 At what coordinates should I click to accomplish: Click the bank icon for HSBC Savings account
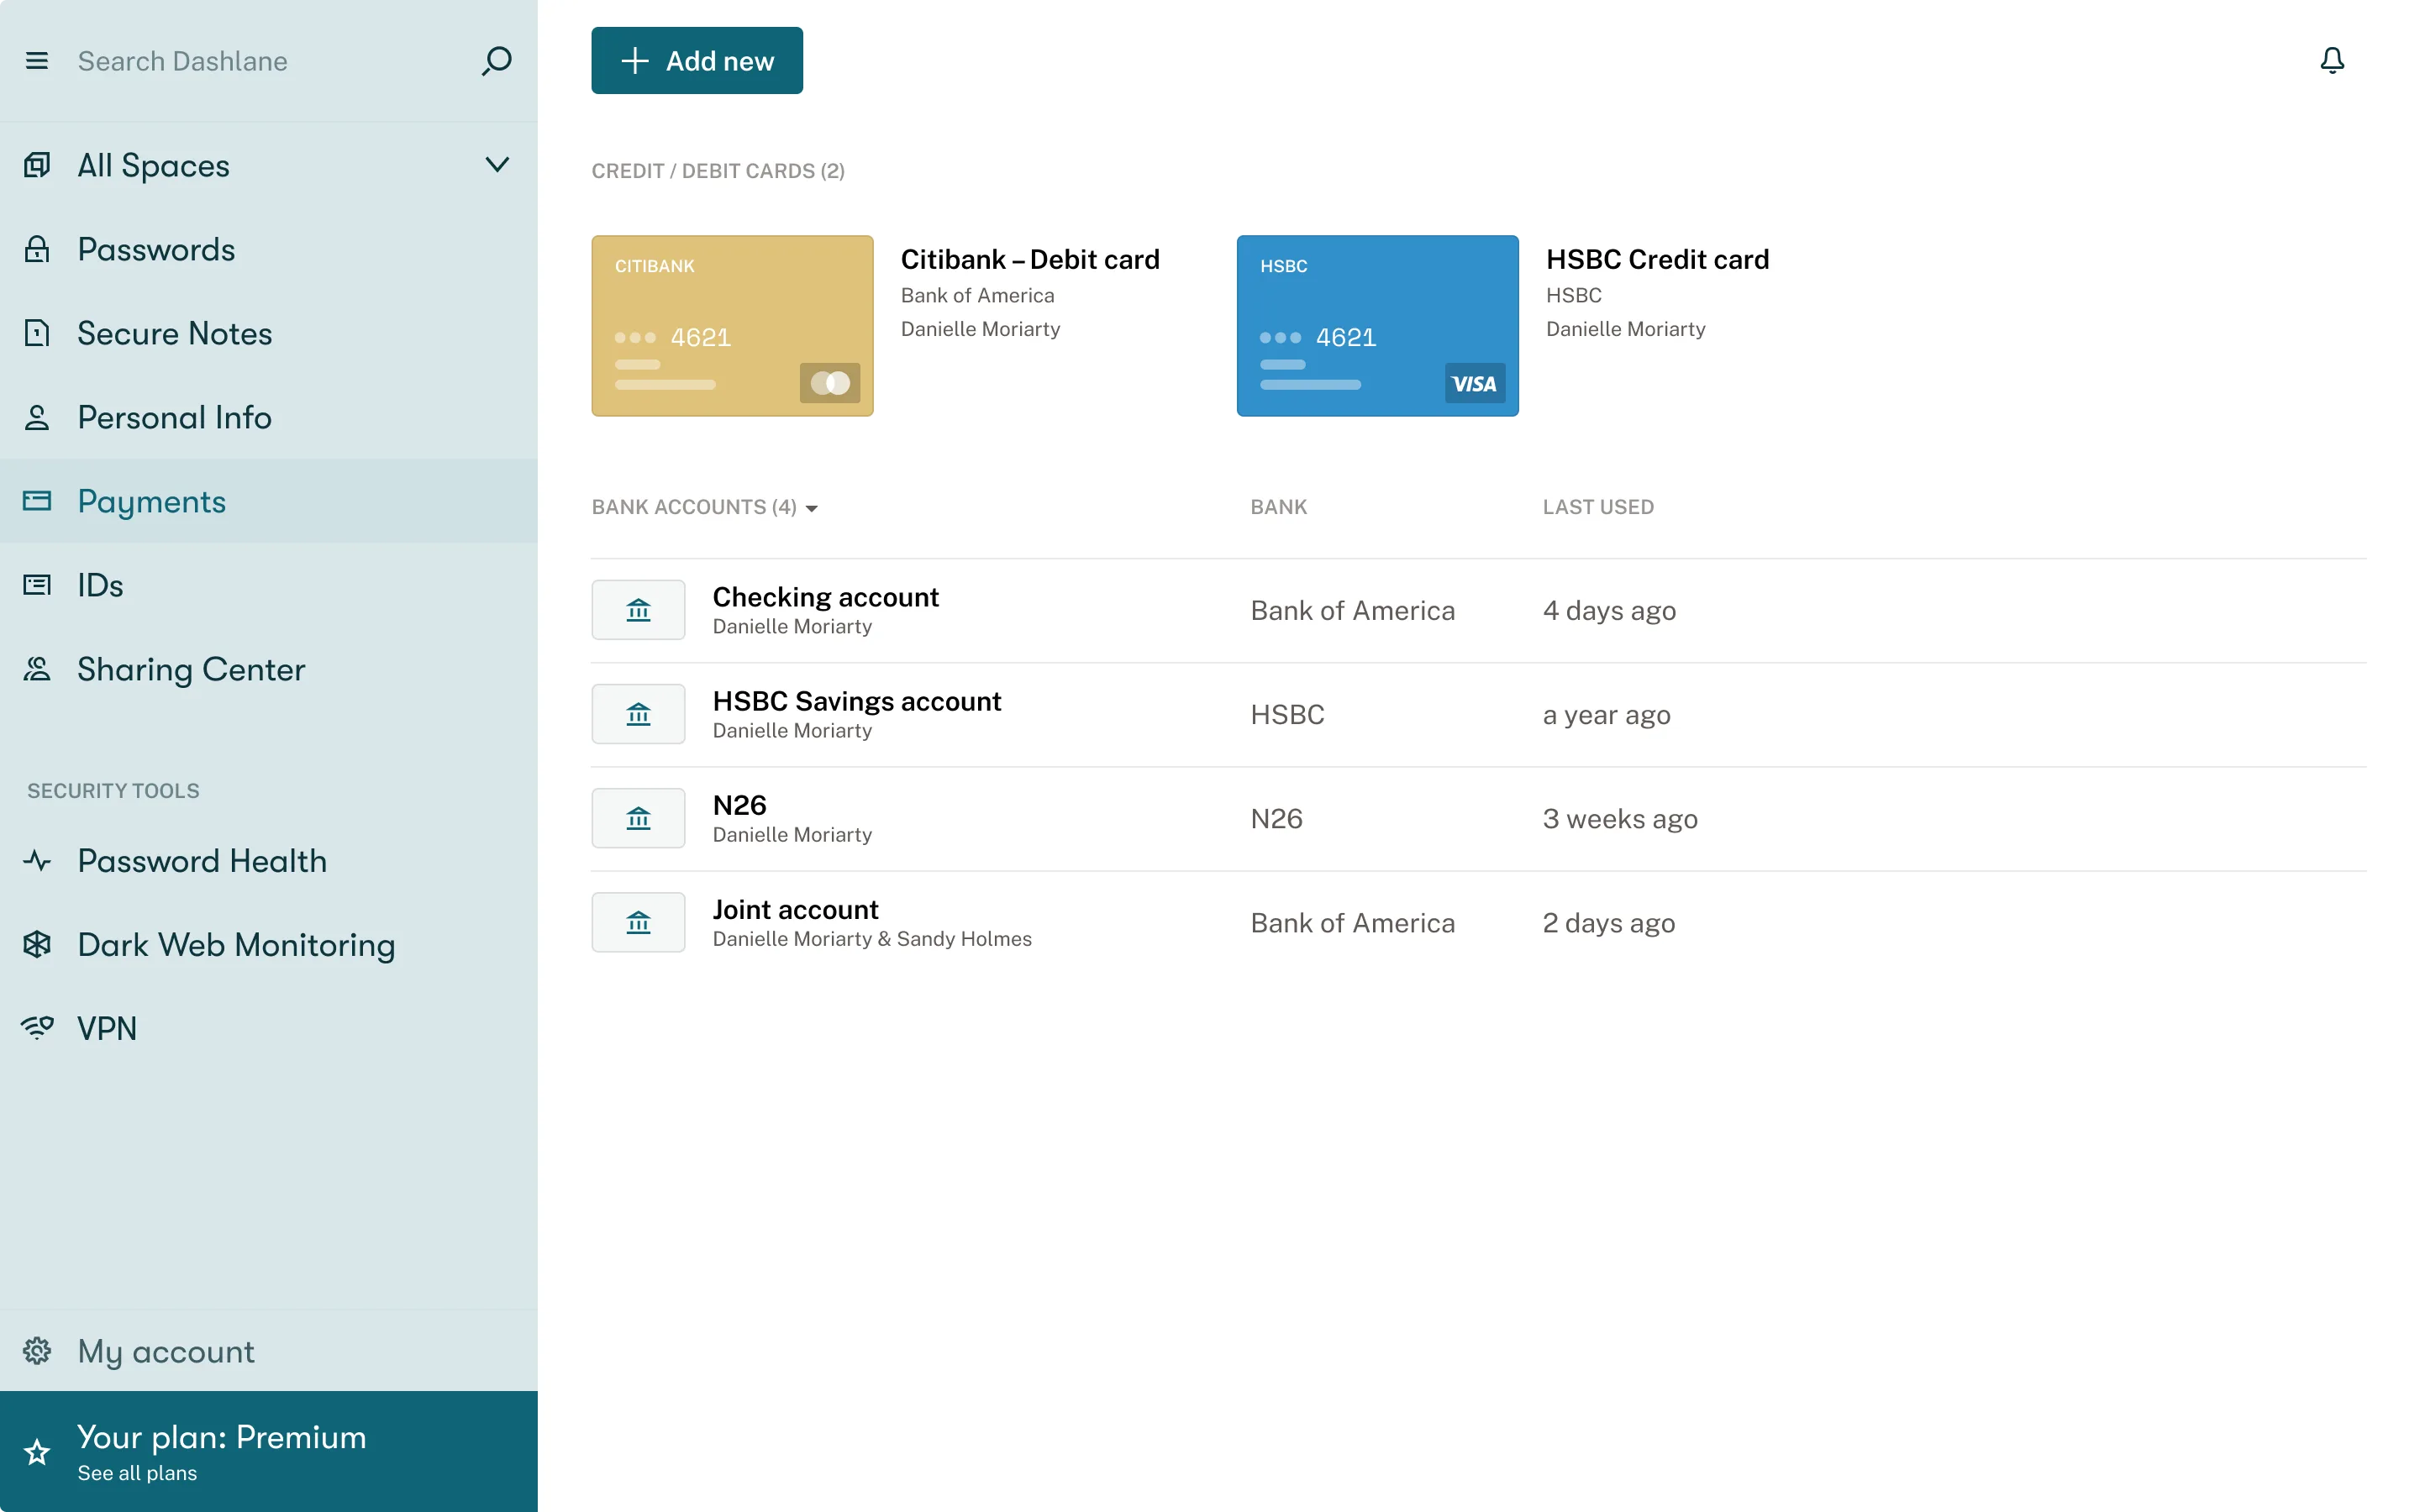pyautogui.click(x=638, y=714)
